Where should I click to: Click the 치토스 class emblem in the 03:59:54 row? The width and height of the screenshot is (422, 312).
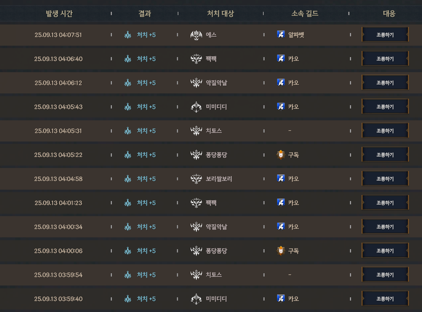coord(196,275)
